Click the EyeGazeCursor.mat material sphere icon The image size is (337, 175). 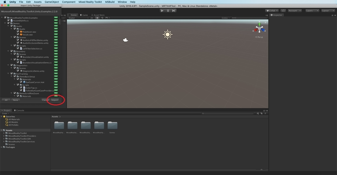[24, 82]
